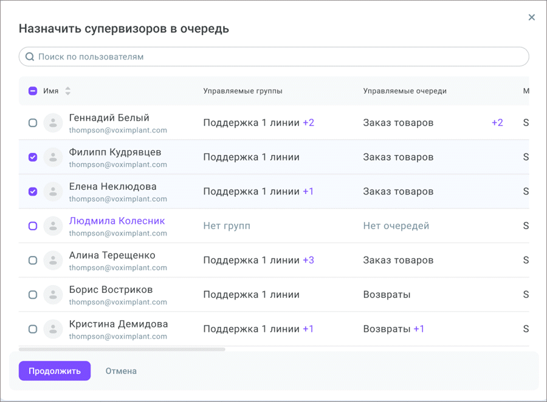Focus the user search field
The width and height of the screenshot is (547, 402).
274,57
